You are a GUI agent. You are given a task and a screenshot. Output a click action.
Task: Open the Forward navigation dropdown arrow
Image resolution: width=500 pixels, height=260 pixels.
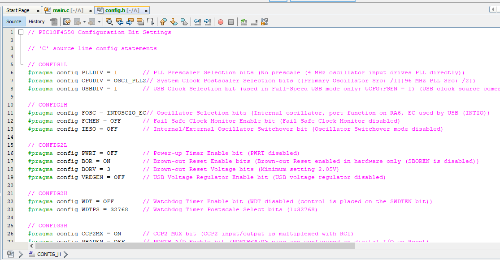[x=99, y=22]
